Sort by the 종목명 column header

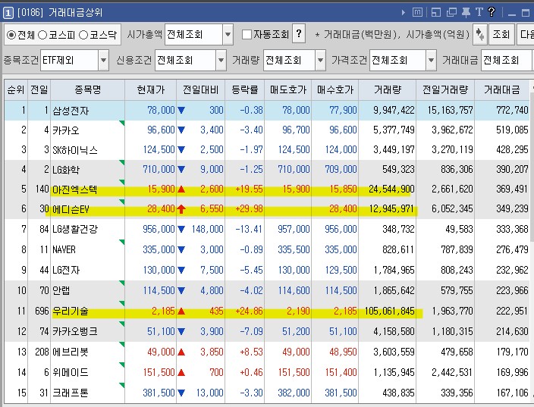tap(87, 90)
